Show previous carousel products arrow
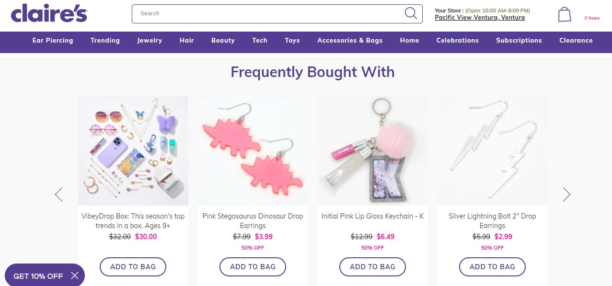 coord(59,194)
